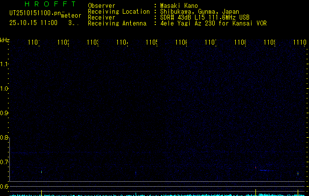Click the horizontal meteor echo streak near bottom right
Image resolution: width=309 pixels, height=196 pixels.
click(266, 171)
